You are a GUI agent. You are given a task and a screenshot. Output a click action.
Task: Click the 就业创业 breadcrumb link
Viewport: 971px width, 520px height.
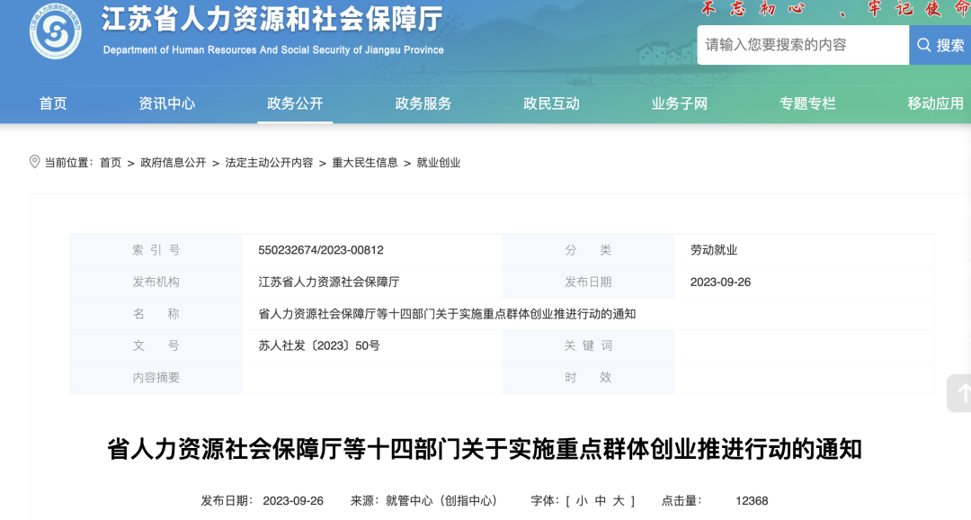tap(439, 162)
